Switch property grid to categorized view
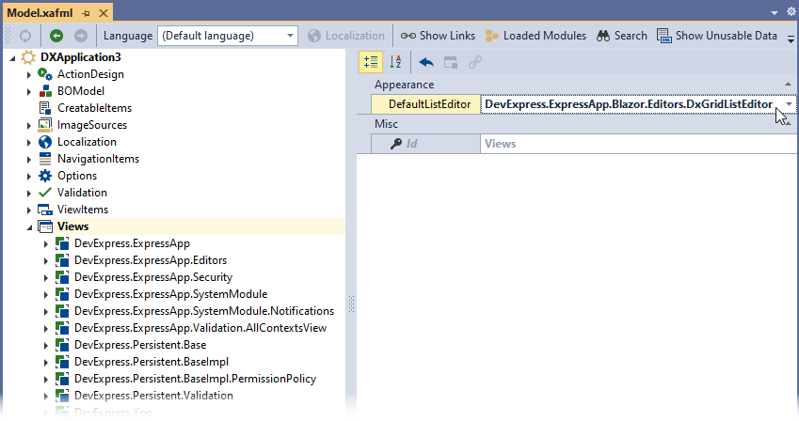Viewport: 799px width, 421px height. click(371, 62)
